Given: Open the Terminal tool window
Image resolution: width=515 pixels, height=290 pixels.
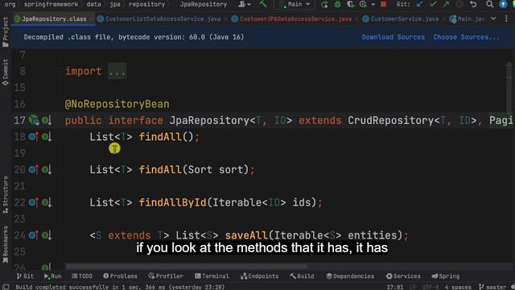Looking at the screenshot, I should point(212,276).
